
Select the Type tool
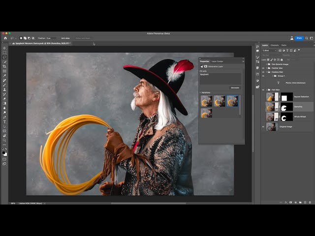(4, 122)
